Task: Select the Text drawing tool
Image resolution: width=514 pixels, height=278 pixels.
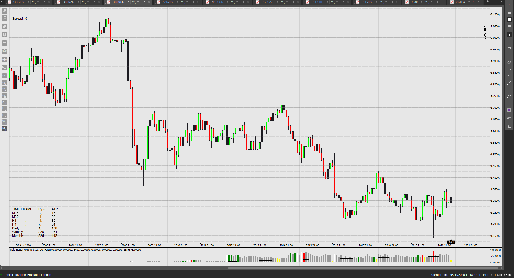Action: [509, 102]
